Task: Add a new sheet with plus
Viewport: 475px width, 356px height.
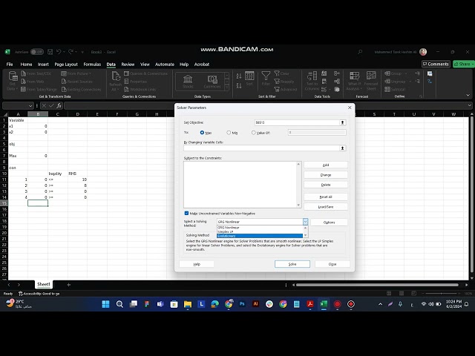Action: [x=69, y=285]
